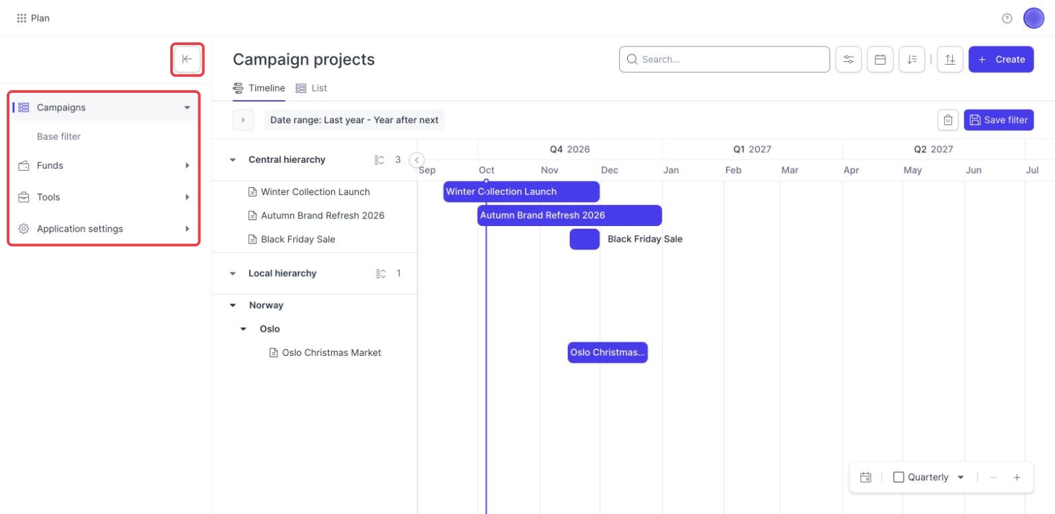Open the user avatar menu
The width and height of the screenshot is (1055, 514).
click(x=1033, y=18)
